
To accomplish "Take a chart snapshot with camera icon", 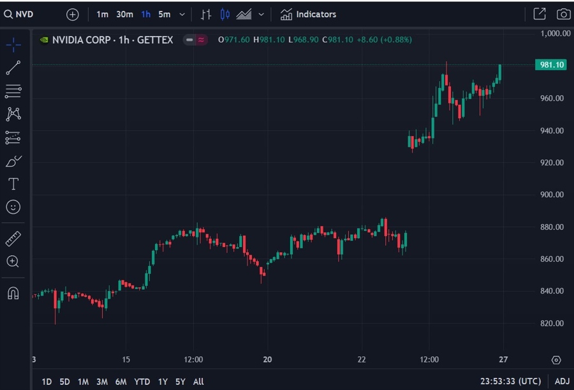I will pos(563,14).
